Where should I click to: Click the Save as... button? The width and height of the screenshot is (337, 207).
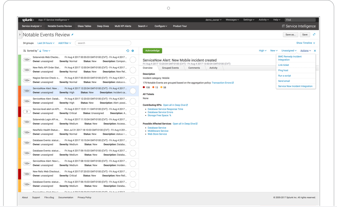point(291,35)
